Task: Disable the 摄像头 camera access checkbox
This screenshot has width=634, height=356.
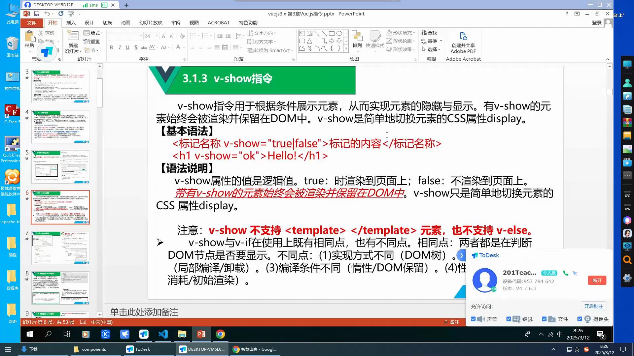Action: pos(580,319)
